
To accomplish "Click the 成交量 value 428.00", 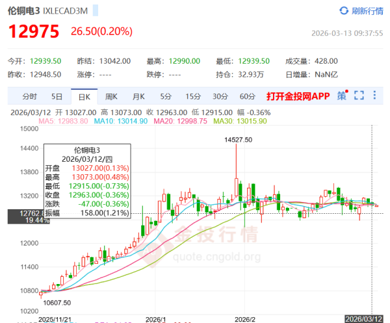I will (326, 61).
